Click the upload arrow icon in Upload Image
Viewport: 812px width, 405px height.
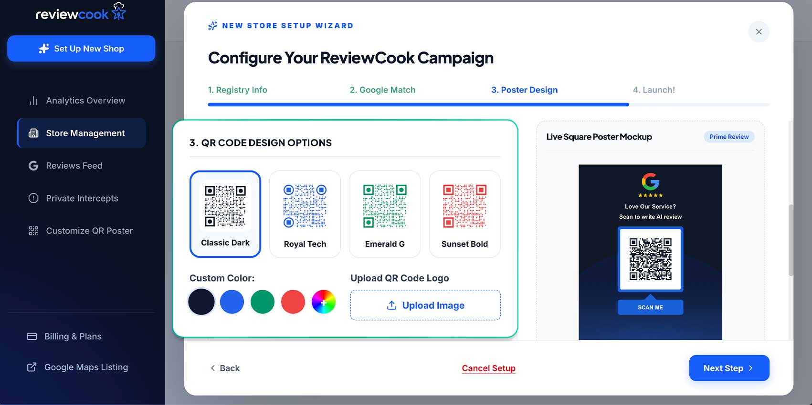(391, 305)
